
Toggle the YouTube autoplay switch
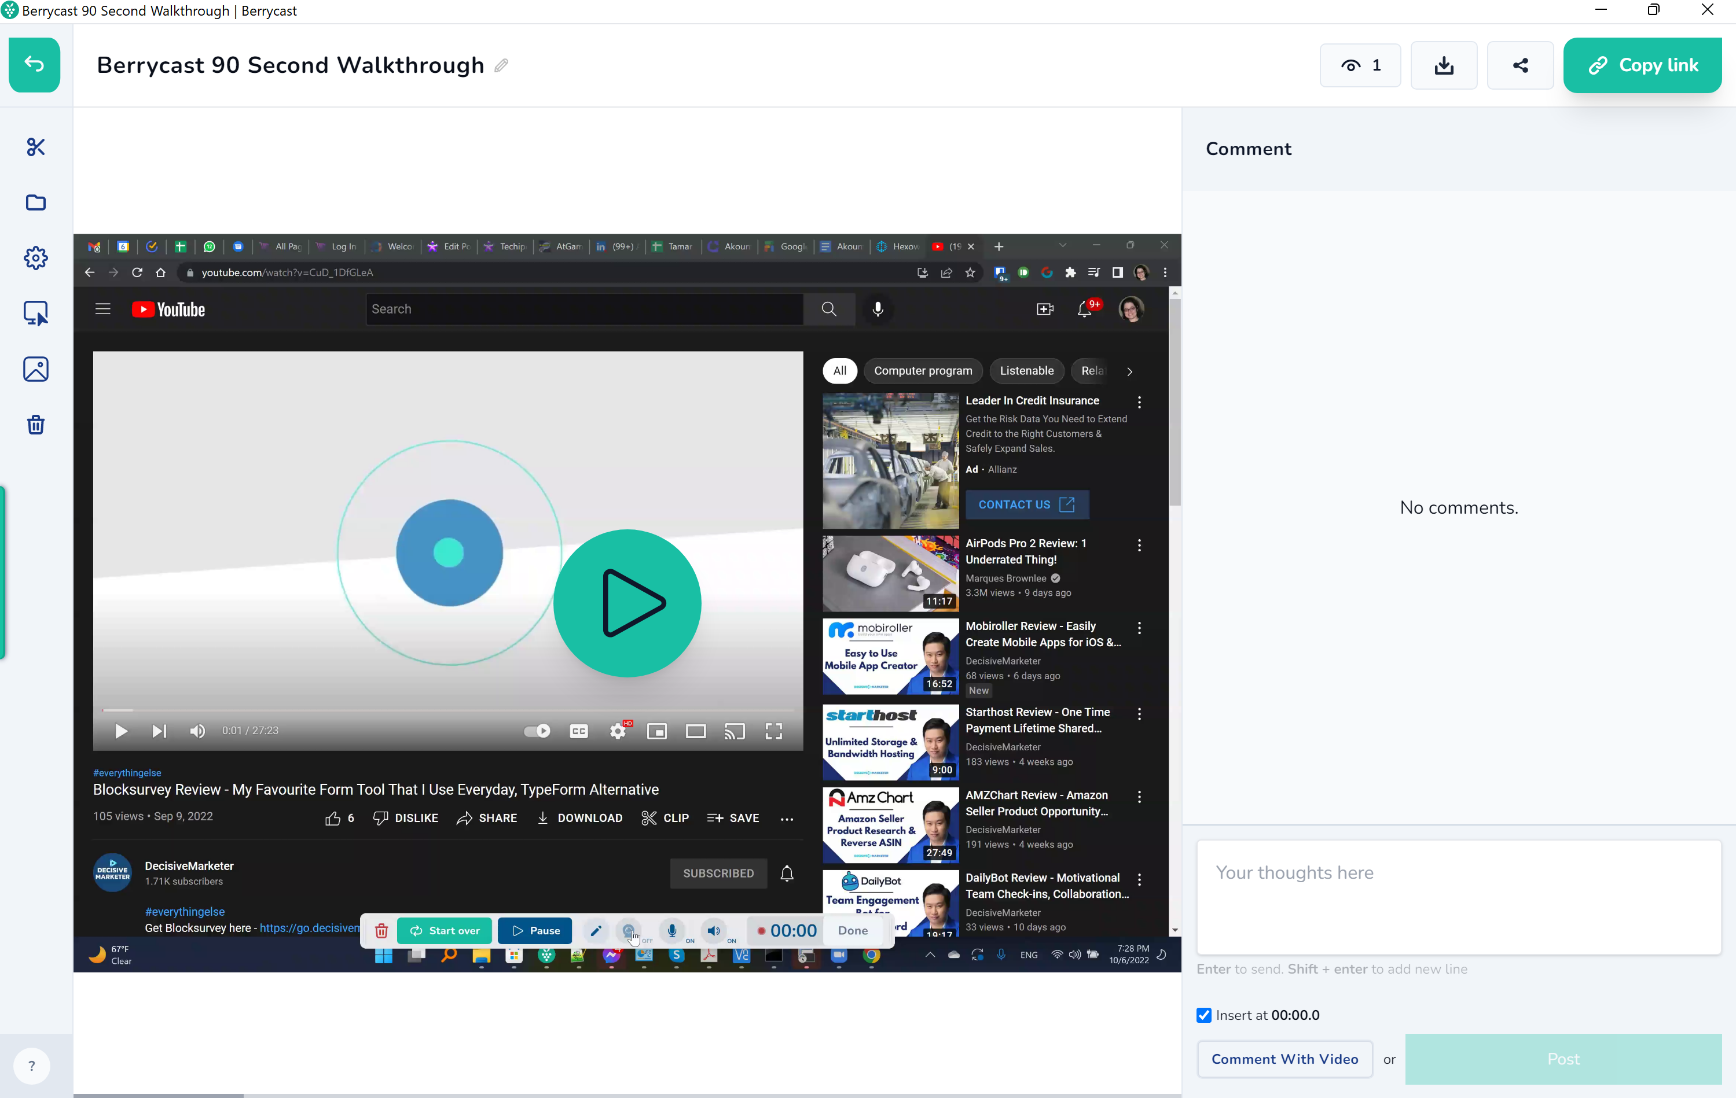537,731
